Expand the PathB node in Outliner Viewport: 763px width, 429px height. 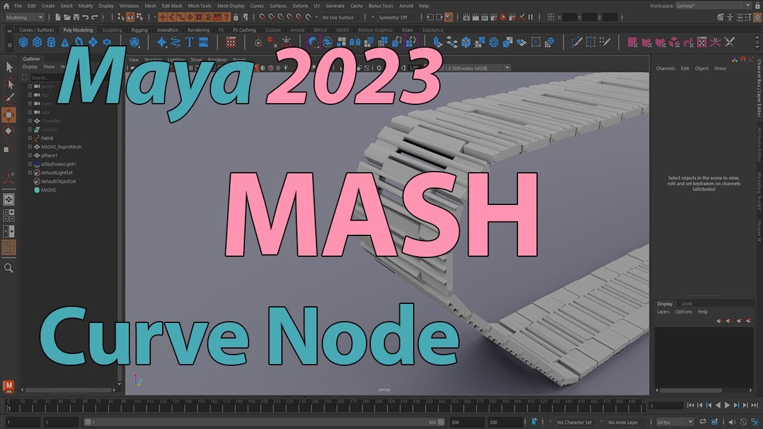(x=30, y=138)
